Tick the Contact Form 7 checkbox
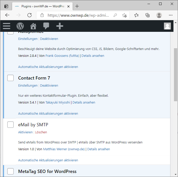 click(x=10, y=78)
